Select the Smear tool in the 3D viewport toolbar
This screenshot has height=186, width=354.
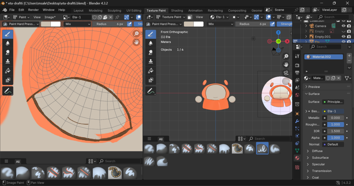tap(151, 52)
